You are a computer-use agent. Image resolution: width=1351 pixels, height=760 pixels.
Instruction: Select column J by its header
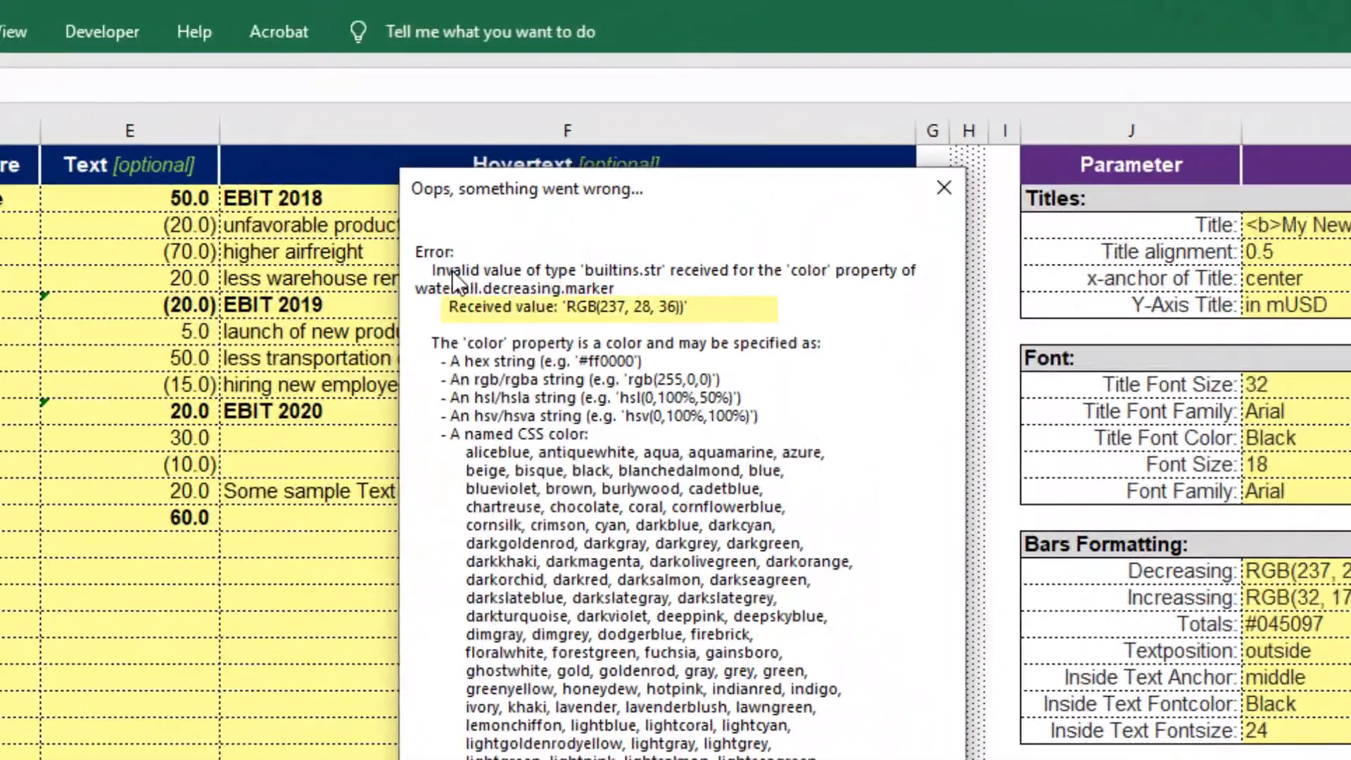point(1130,129)
